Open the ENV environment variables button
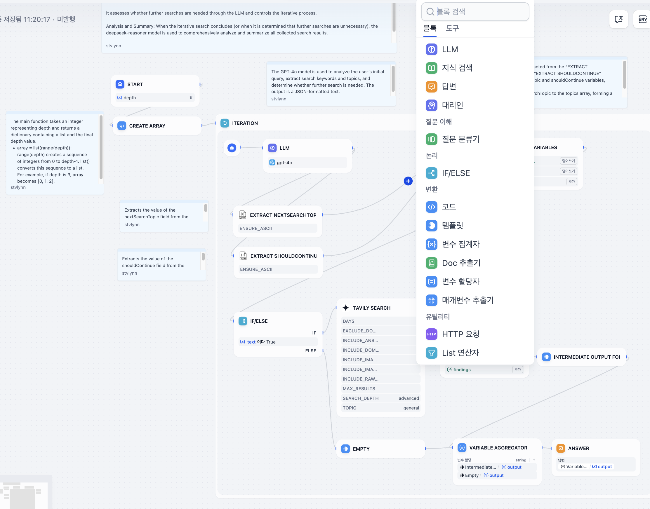Viewport: 650px width, 509px height. [x=642, y=20]
